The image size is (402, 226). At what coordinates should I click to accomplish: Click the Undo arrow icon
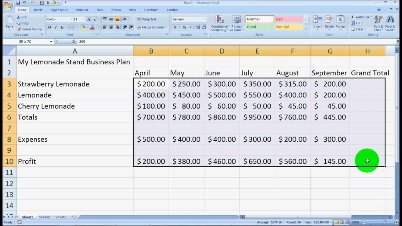pyautogui.click(x=24, y=3)
